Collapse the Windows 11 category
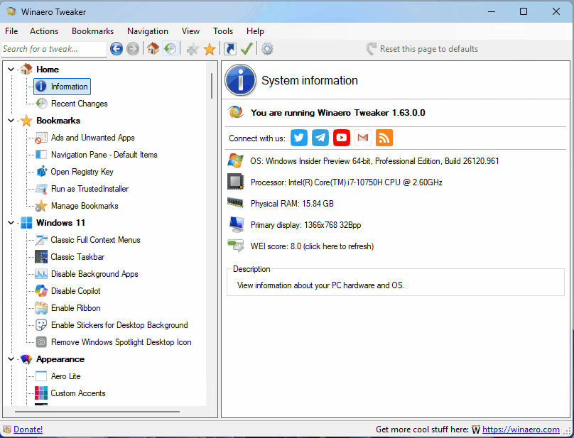This screenshot has height=438, width=574. coord(10,222)
